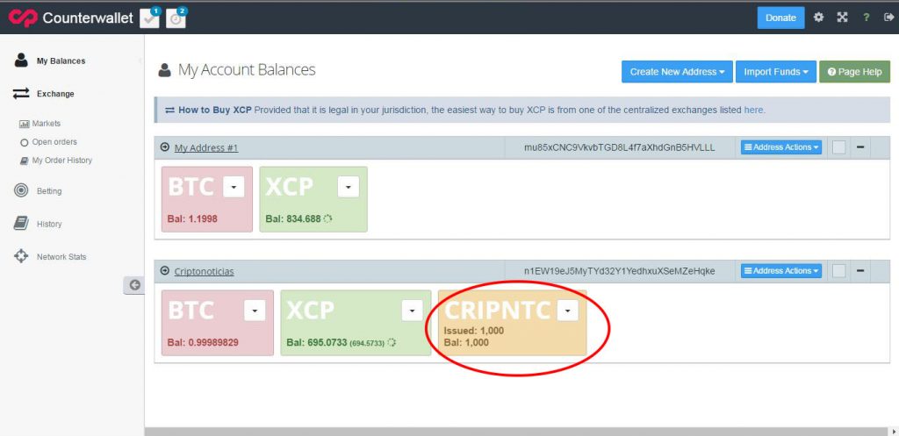Screen dimensions: 899x436
Task: Tick the checkbox in Criptonoticias header
Action: (x=838, y=271)
